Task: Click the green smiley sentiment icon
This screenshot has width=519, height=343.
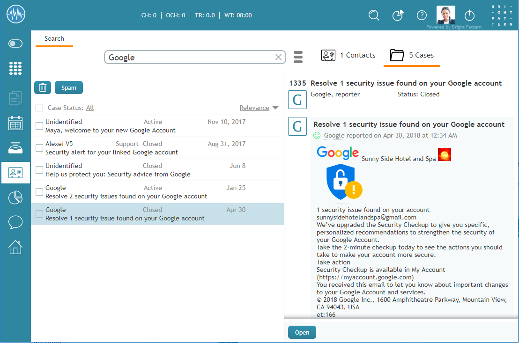Action: 317,135
